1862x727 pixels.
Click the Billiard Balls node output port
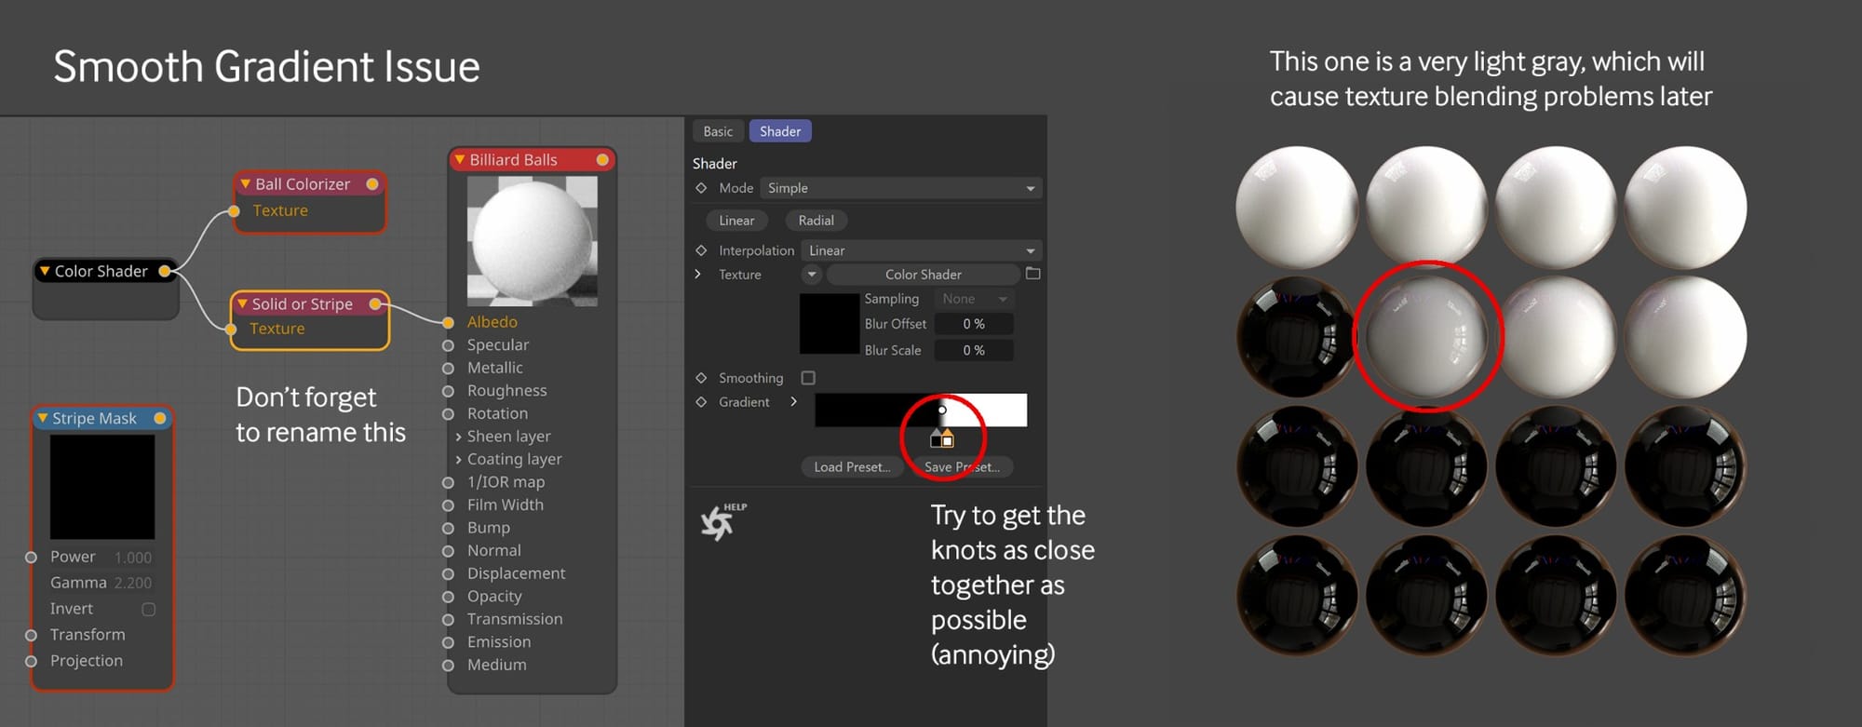click(602, 160)
